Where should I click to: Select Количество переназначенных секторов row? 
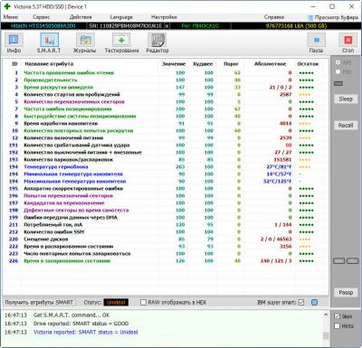[166, 101]
